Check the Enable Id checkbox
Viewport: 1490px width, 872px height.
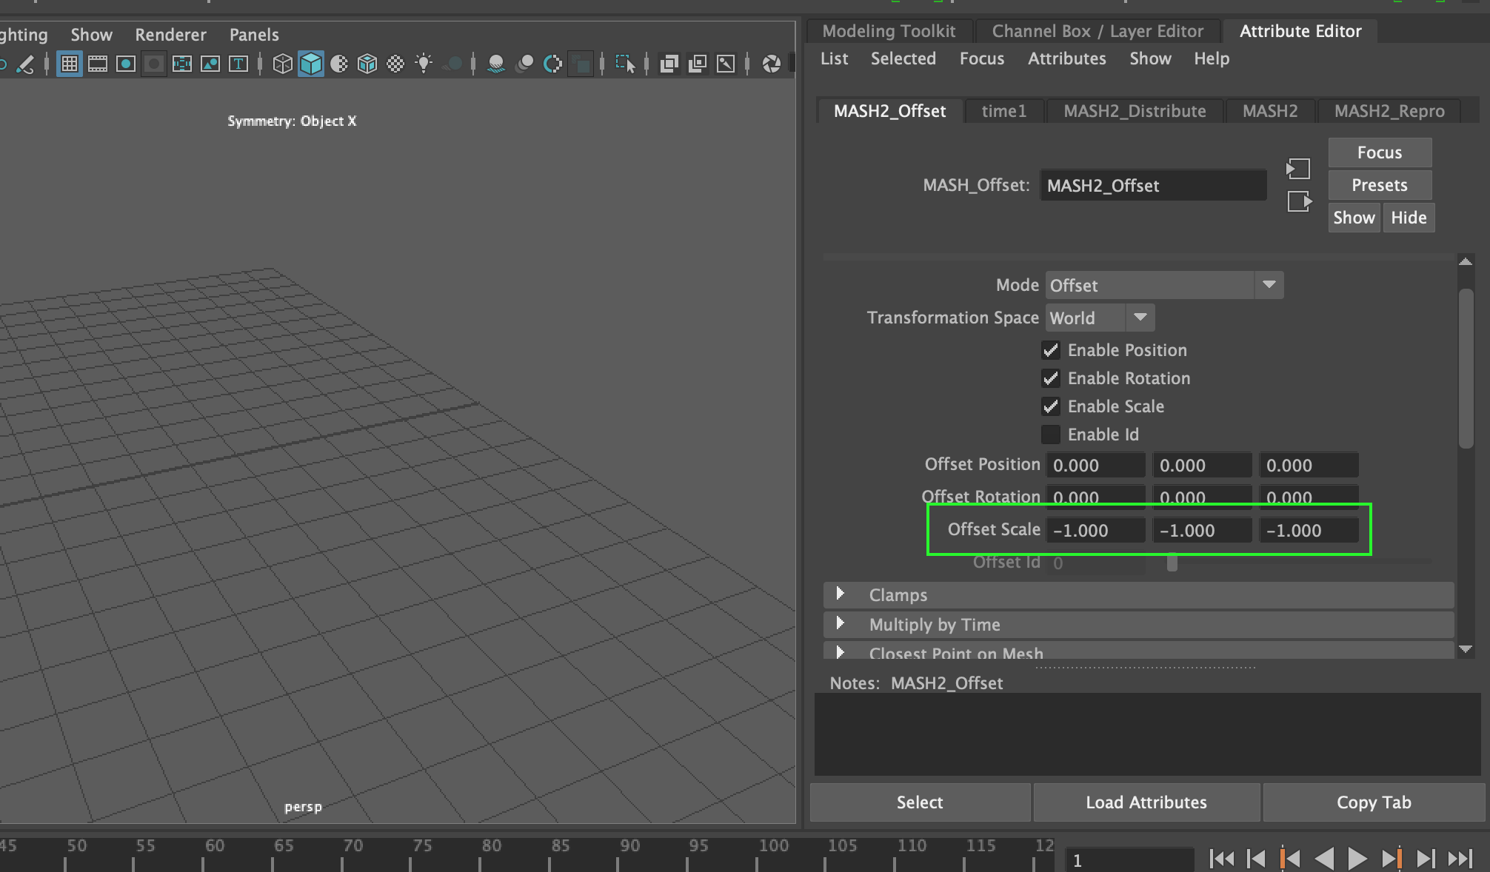pos(1050,435)
